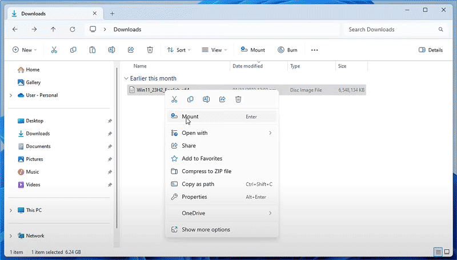Open Properties from the context menu
This screenshot has height=260, width=457.
[x=222, y=197]
